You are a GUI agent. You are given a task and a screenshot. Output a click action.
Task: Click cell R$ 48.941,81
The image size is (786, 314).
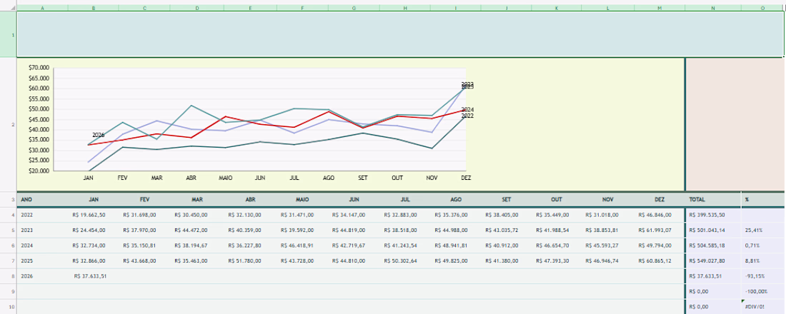(x=456, y=245)
